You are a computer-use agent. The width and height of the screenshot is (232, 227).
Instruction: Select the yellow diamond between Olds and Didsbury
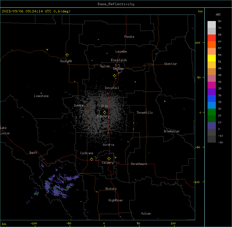pos(104,112)
